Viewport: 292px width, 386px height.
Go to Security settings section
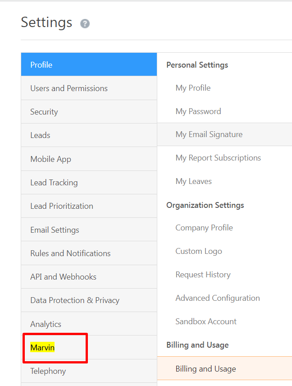44,112
